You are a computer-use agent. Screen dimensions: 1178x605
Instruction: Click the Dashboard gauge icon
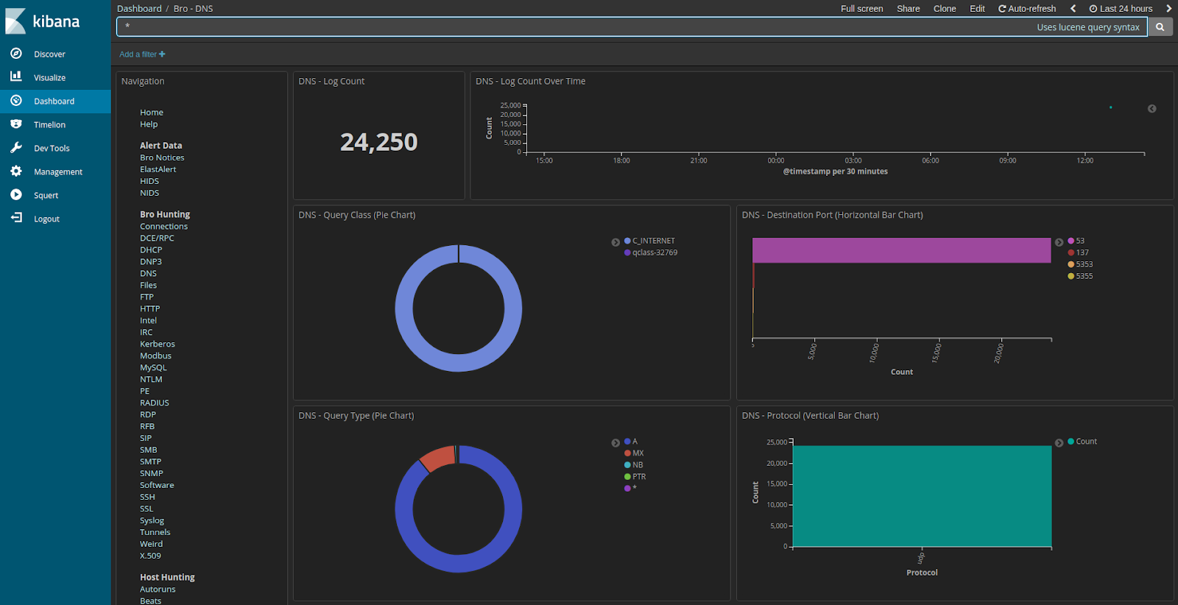click(16, 101)
